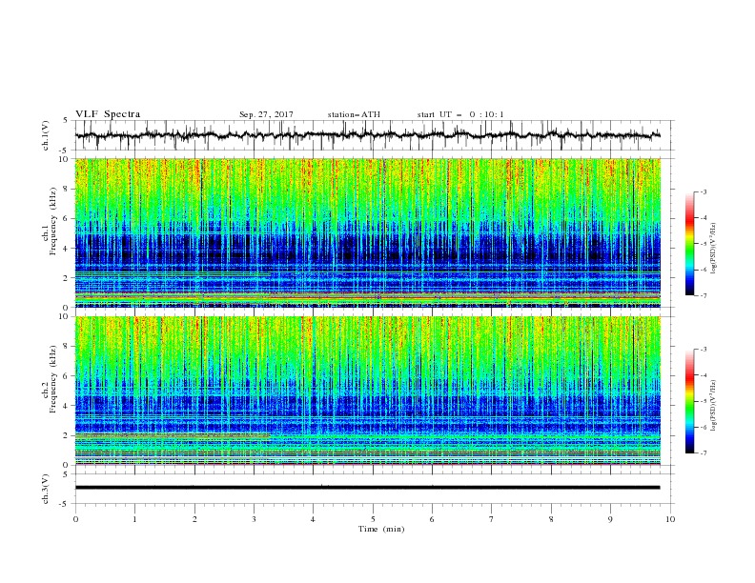755x583 pixels.
Task: Click time axis tick label "9"
Action: [610, 519]
